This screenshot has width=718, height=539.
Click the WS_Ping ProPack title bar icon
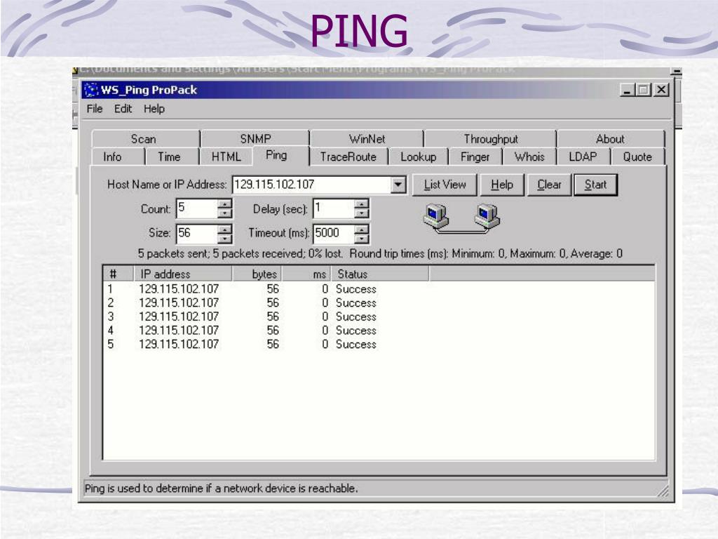click(x=92, y=90)
